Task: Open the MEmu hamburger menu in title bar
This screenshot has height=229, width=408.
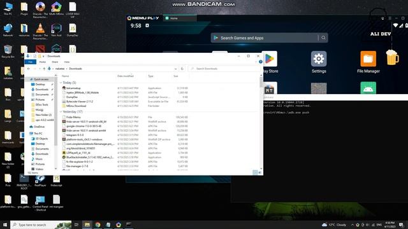Action: click(390, 18)
